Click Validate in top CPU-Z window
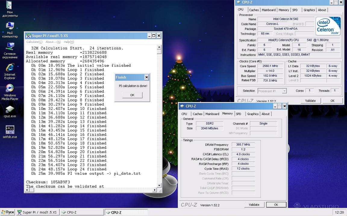This screenshot has height=216, width=347. (x=311, y=101)
